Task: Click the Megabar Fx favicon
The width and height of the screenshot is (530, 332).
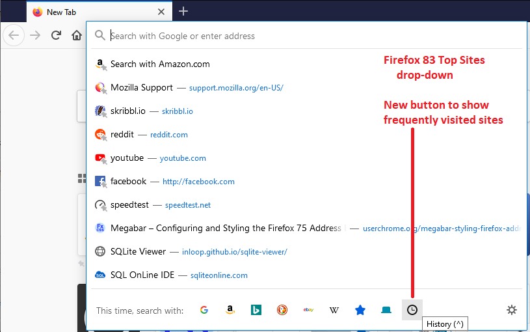Action: (100, 228)
